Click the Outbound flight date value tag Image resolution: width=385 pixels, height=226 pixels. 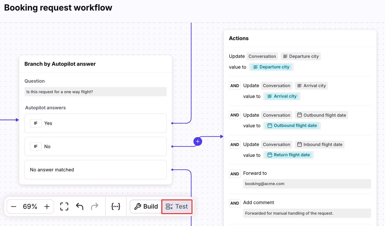292,126
